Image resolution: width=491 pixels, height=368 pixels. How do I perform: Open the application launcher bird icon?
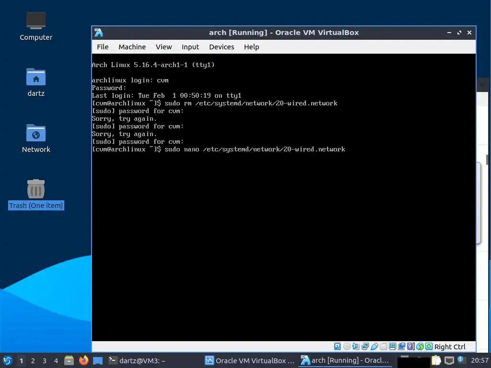tap(8, 361)
